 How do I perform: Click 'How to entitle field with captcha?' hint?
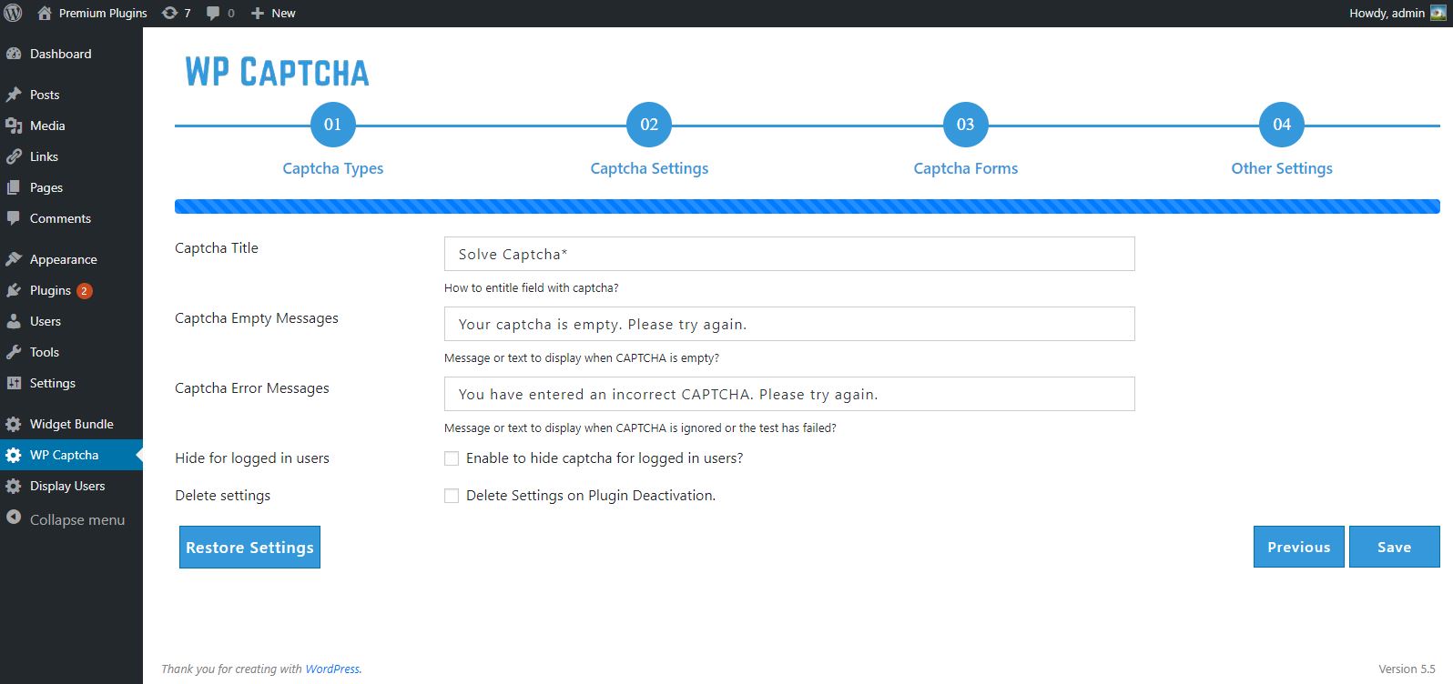pyautogui.click(x=531, y=287)
